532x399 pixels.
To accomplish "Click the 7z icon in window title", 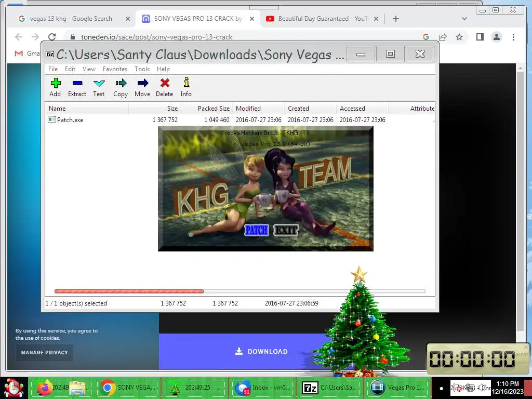I will (50, 54).
